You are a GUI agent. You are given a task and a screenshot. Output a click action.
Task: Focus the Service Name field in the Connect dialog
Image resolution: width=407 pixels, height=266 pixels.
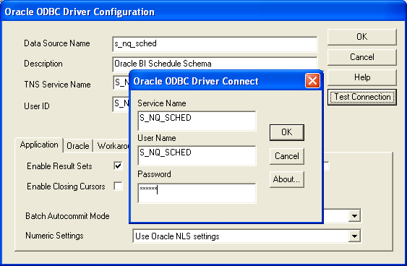pyautogui.click(x=197, y=121)
